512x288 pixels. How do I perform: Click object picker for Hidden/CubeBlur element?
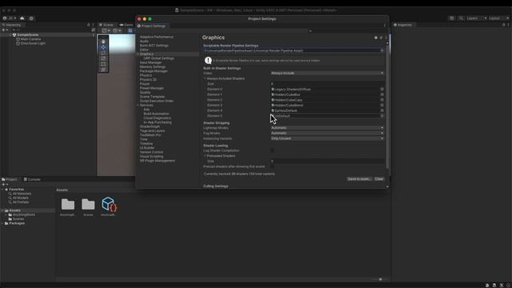coord(382,94)
